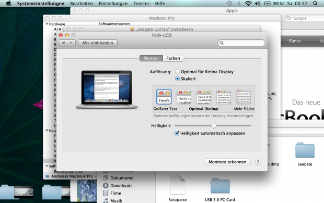Collapse the Netzwerk section triangle
The width and height of the screenshot is (324, 203).
pyautogui.click(x=47, y=131)
